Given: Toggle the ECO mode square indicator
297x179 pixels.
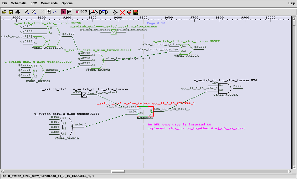Looking at the screenshot, I should (77, 12).
